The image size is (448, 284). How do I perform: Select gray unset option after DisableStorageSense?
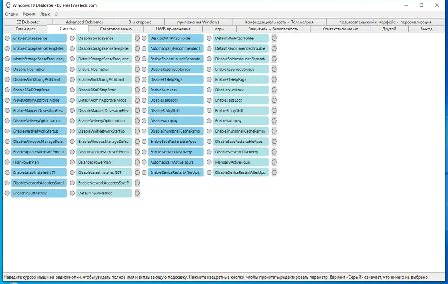[138, 38]
